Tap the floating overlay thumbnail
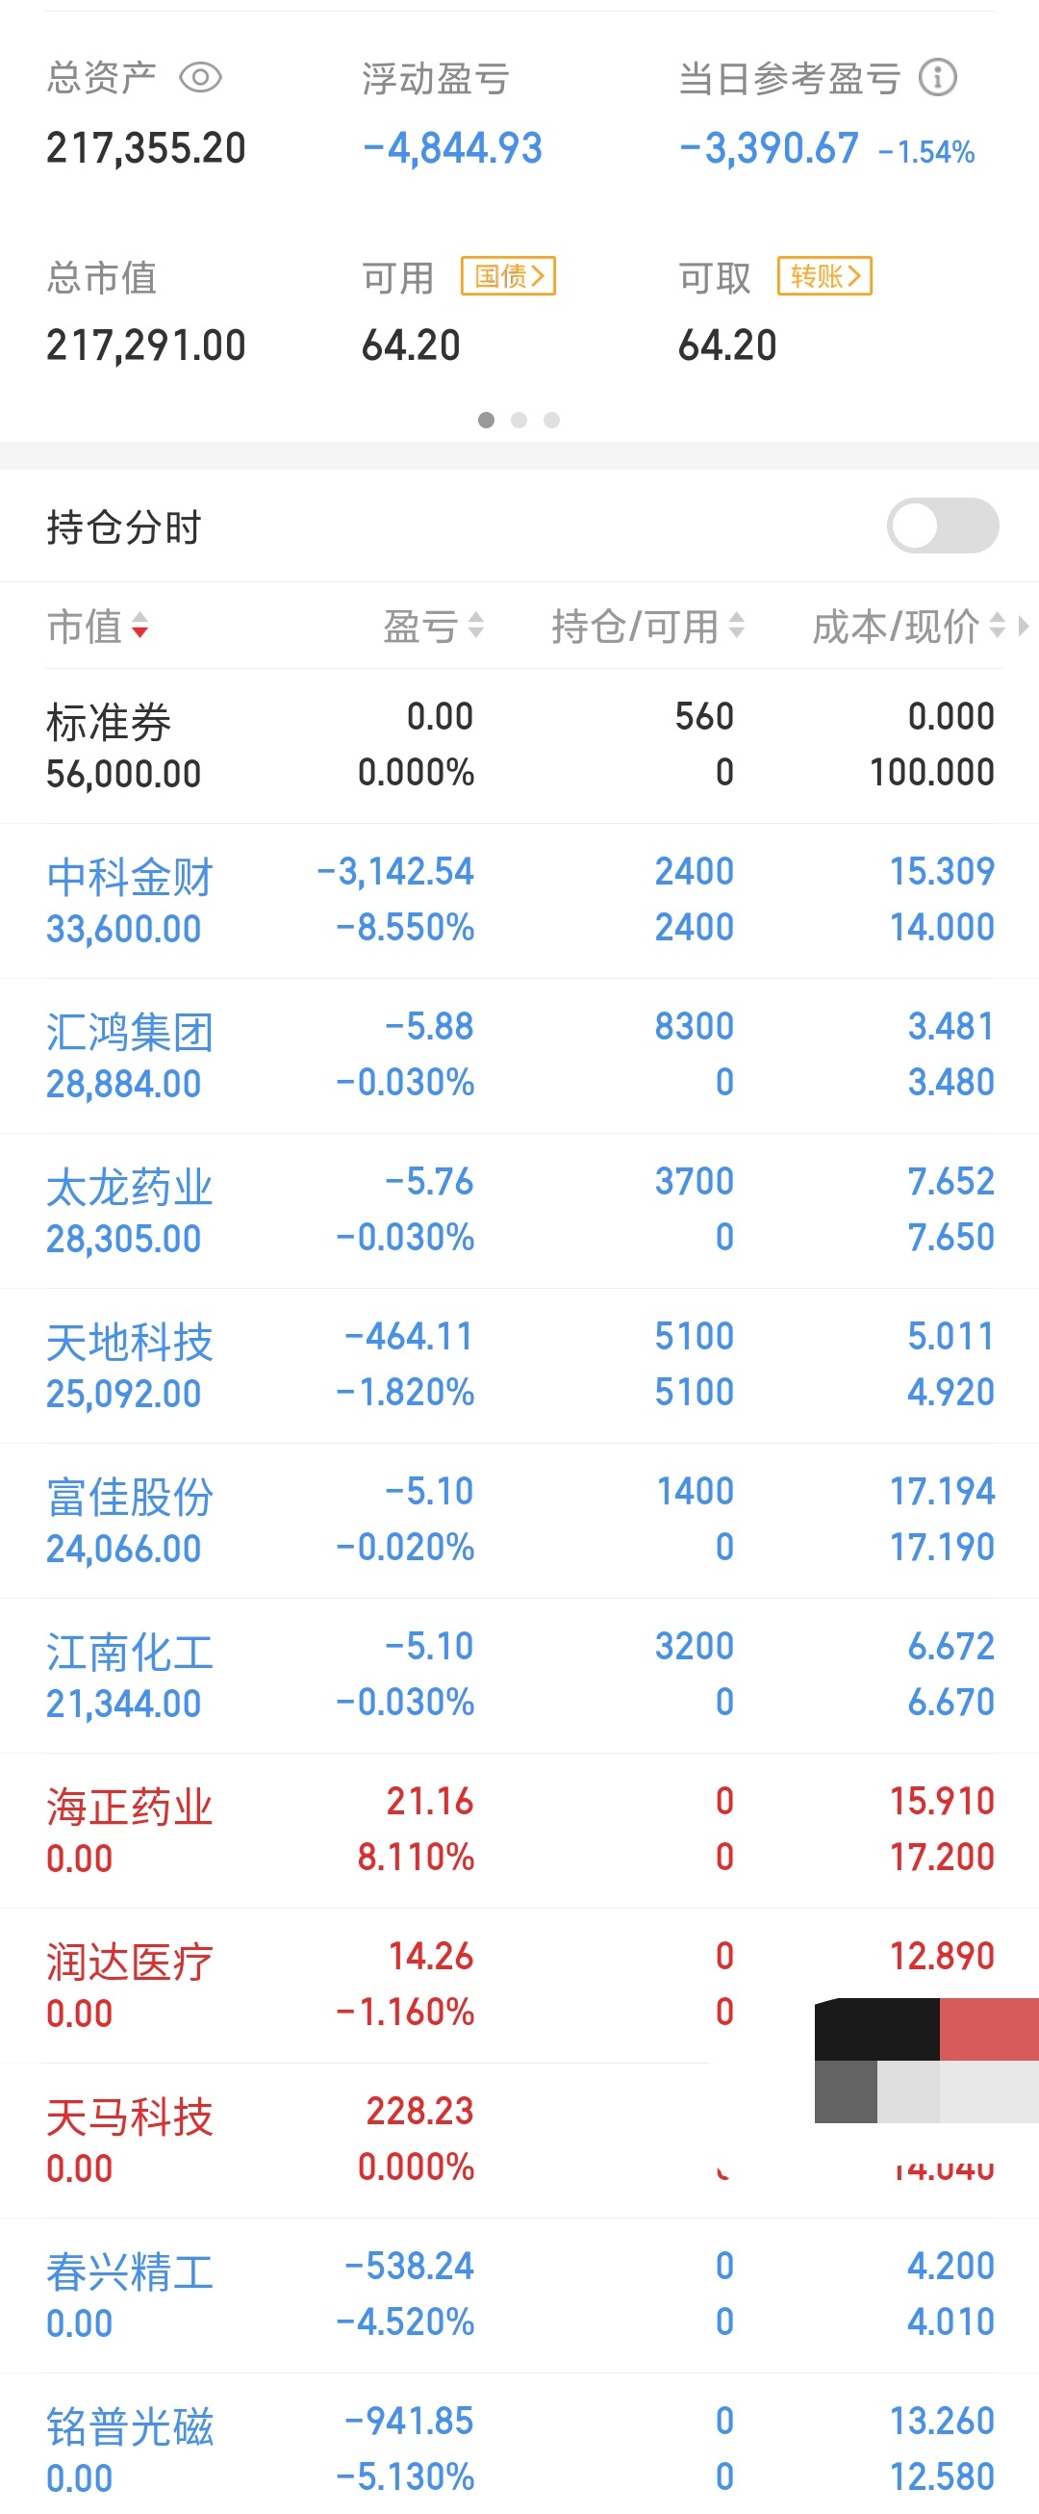Image resolution: width=1039 pixels, height=2514 pixels. (x=926, y=2061)
